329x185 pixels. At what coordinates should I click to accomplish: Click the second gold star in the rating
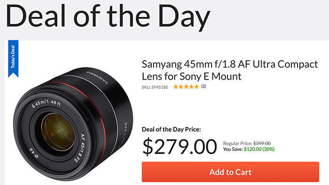[180, 87]
